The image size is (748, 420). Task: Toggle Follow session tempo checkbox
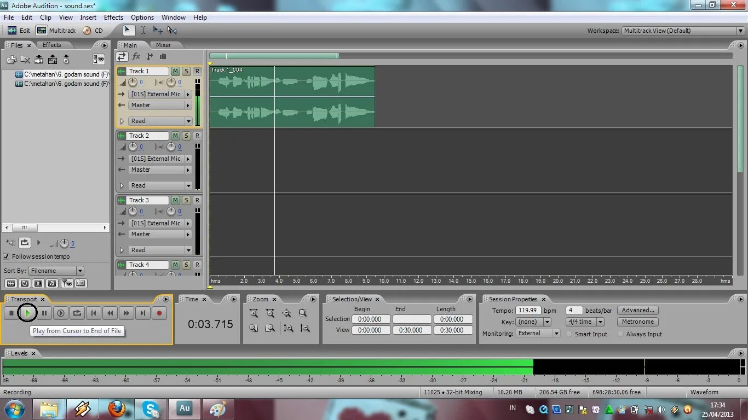pyautogui.click(x=7, y=256)
